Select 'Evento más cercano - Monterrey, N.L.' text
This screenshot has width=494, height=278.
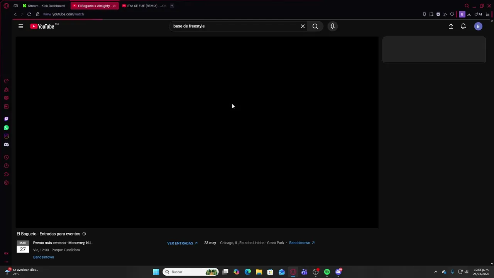(x=63, y=243)
